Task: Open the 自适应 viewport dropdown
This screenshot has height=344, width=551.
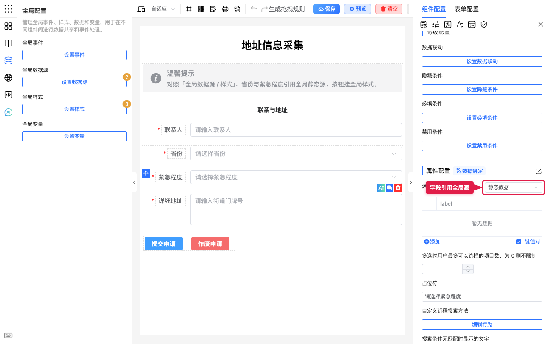Action: (163, 9)
